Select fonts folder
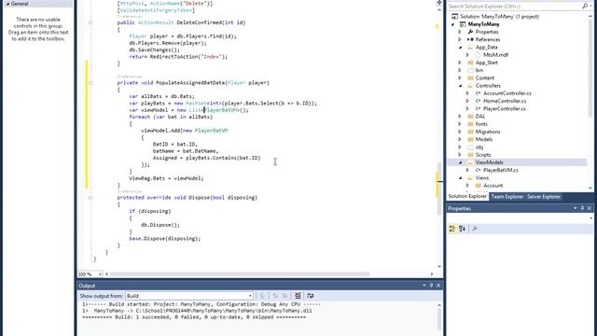The image size is (597, 336). coord(481,124)
